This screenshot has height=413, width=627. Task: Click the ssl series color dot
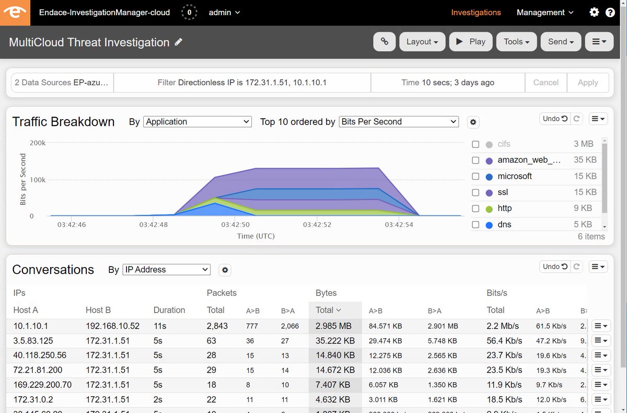pos(489,192)
